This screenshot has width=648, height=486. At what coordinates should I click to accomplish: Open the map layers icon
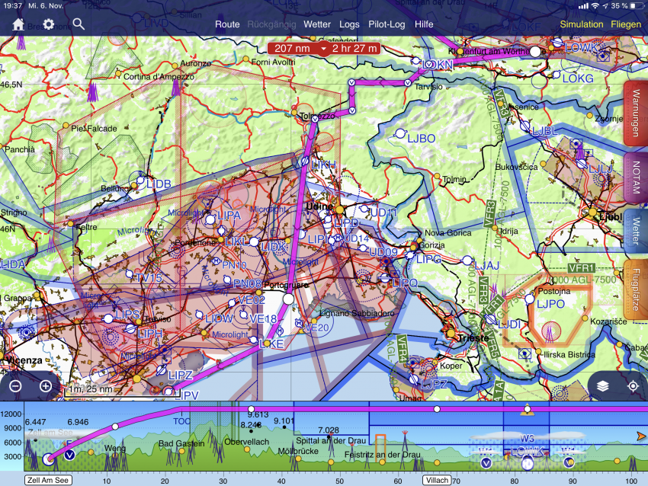coord(603,386)
